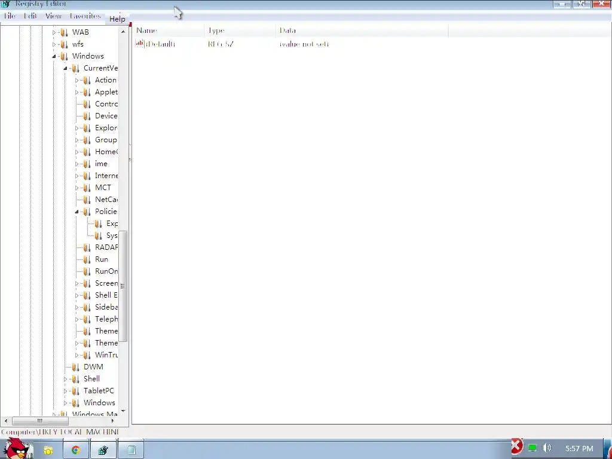The height and width of the screenshot is (459, 612).
Task: Click the speaker volume tray icon
Action: [x=547, y=448]
